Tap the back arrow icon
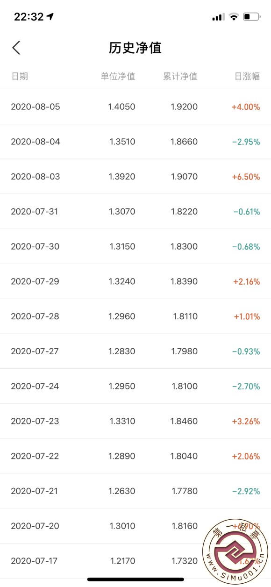This screenshot has width=271, height=587. [16, 48]
